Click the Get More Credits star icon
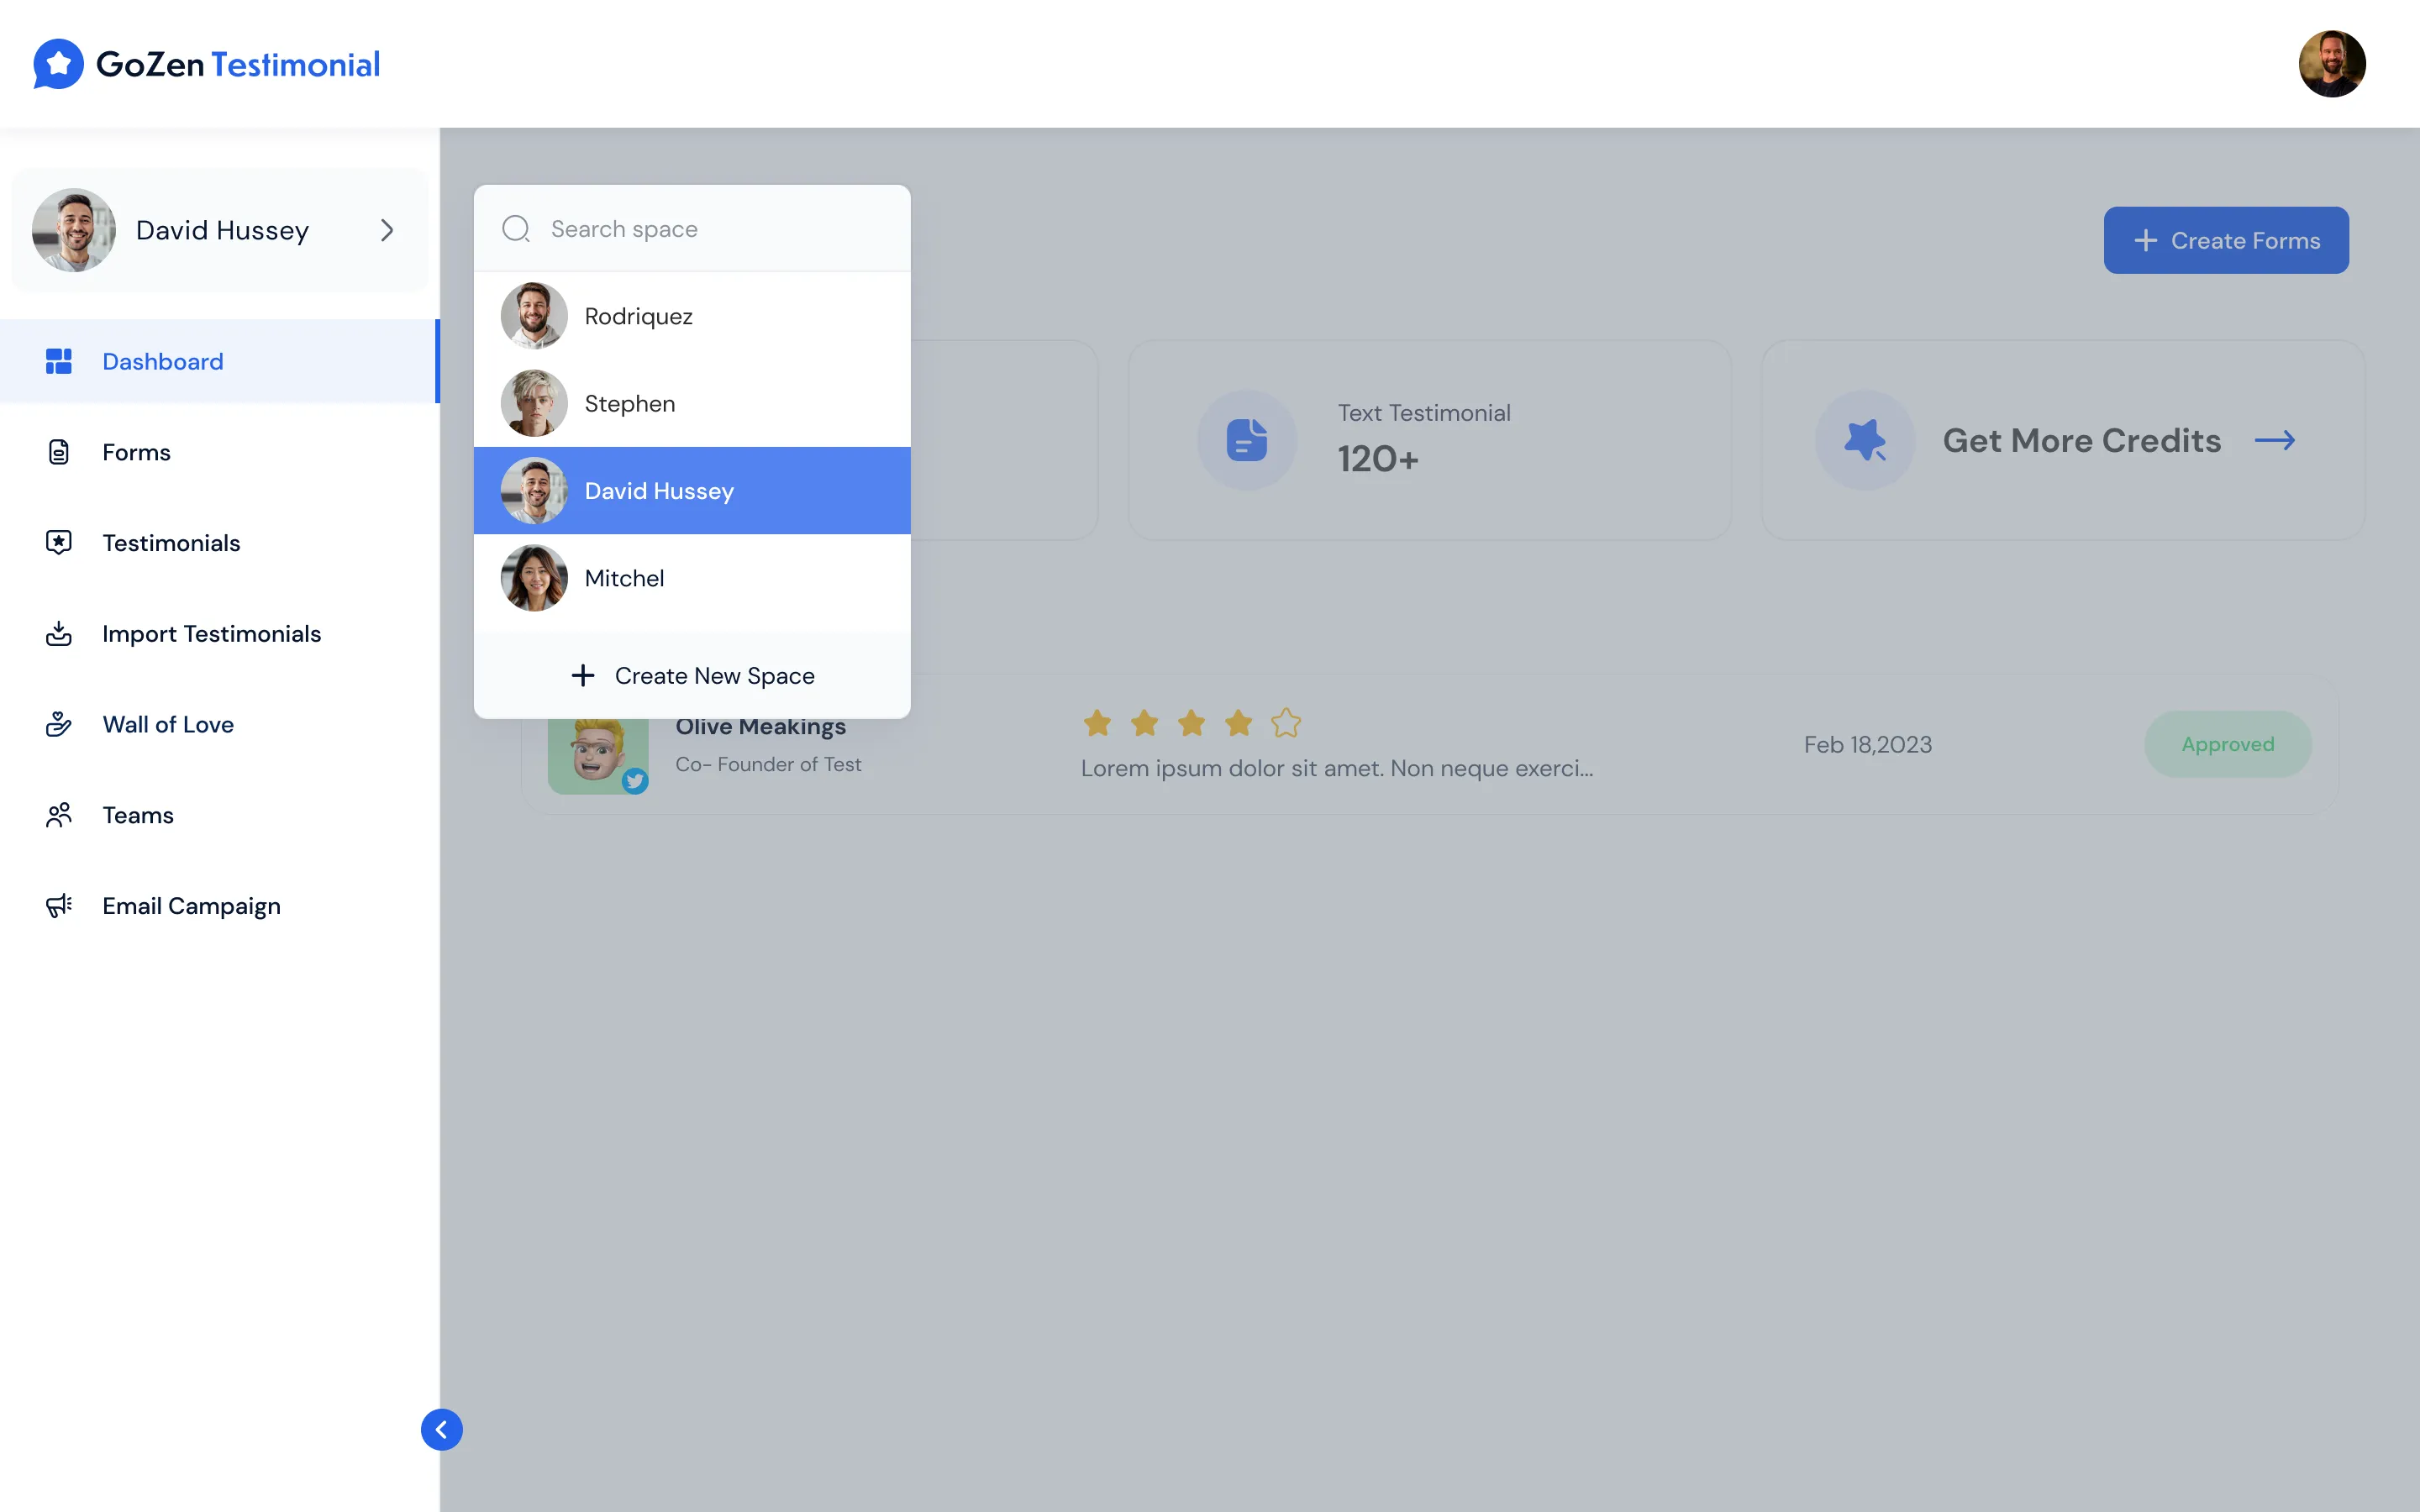Screen dimensions: 2420x1512 click(1865, 440)
